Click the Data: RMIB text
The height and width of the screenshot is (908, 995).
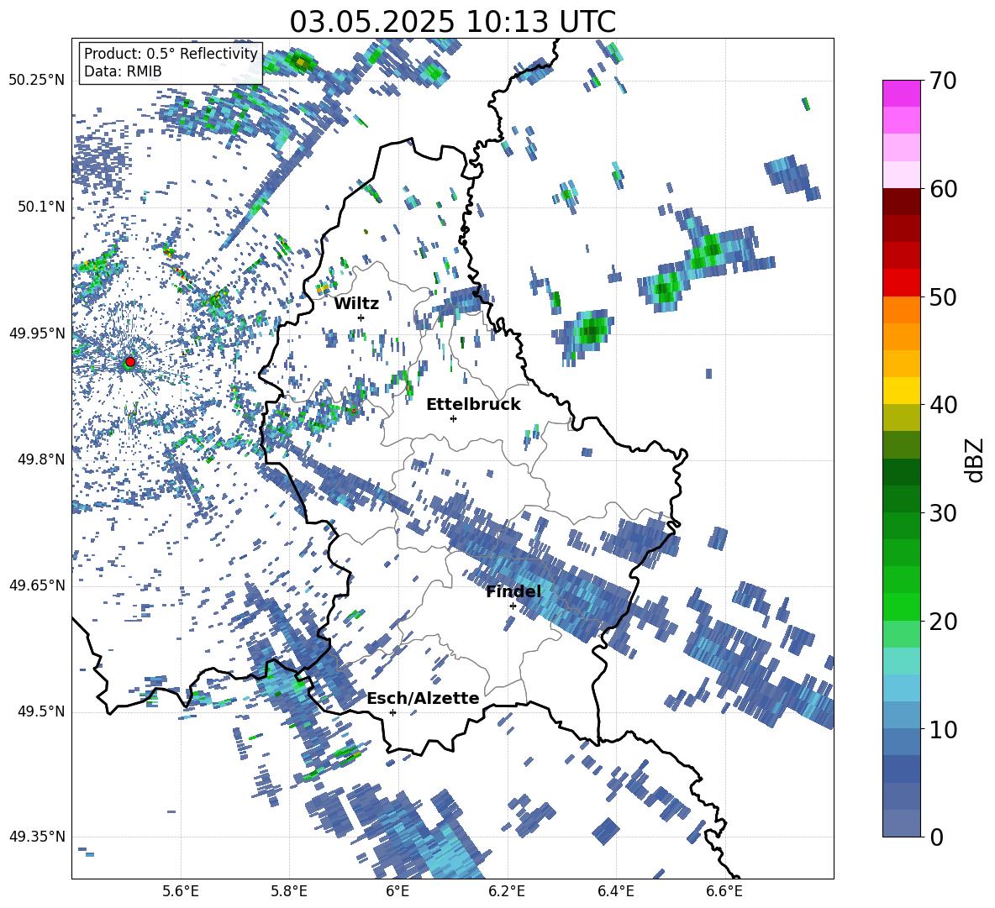point(123,71)
